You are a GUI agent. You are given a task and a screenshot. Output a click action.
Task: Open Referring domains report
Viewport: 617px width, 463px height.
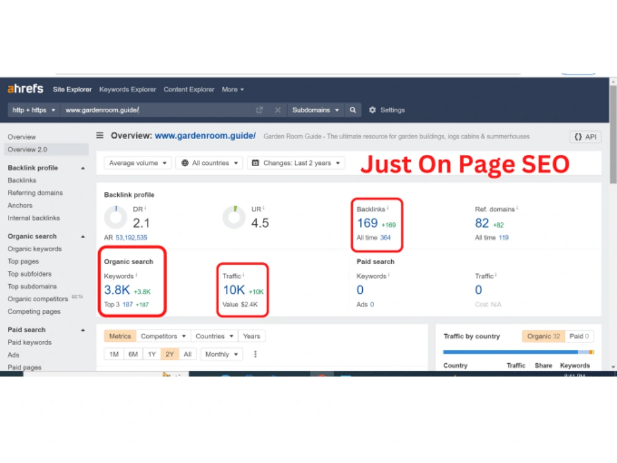click(35, 193)
